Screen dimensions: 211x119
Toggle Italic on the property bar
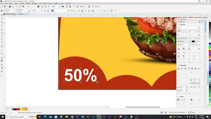(x=86, y=11)
